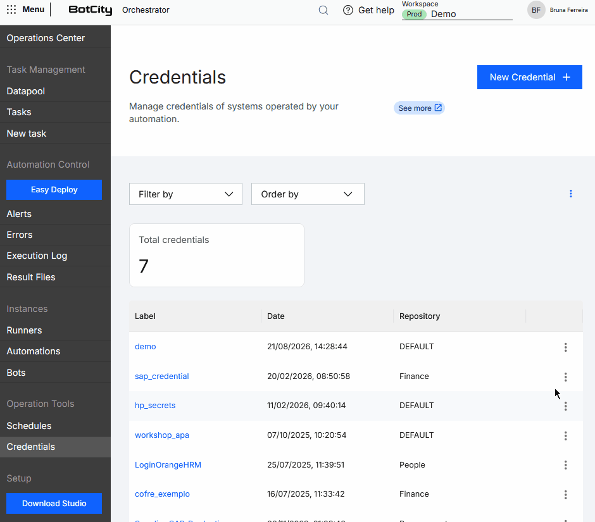This screenshot has width=595, height=522.
Task: Open the hp_secrets credential link
Action: pos(155,405)
